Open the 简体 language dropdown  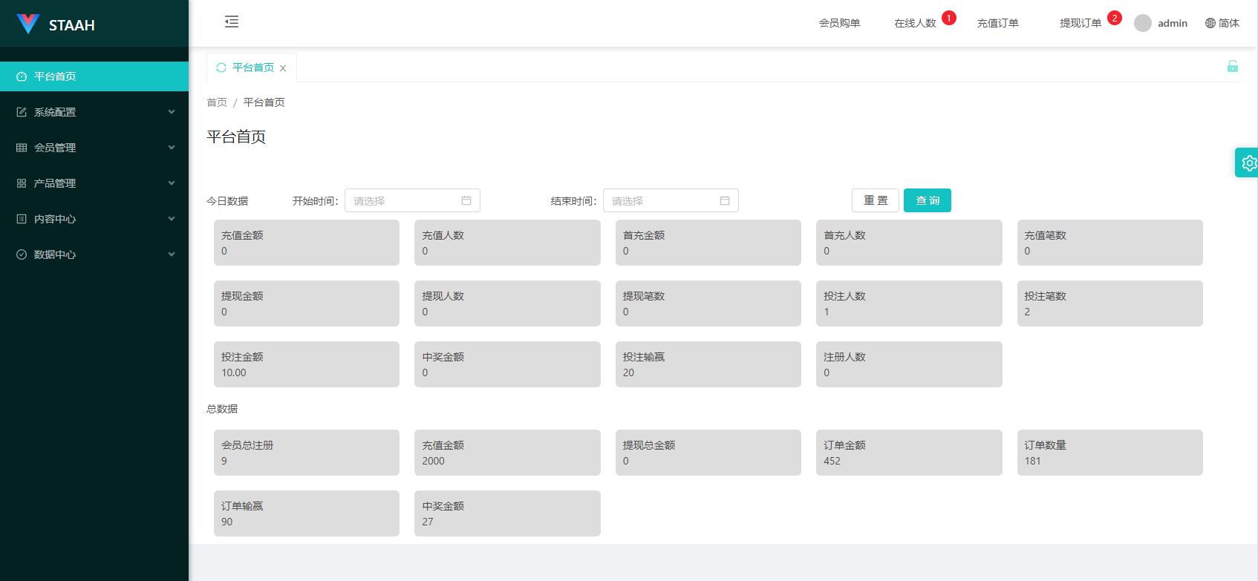coord(1222,23)
